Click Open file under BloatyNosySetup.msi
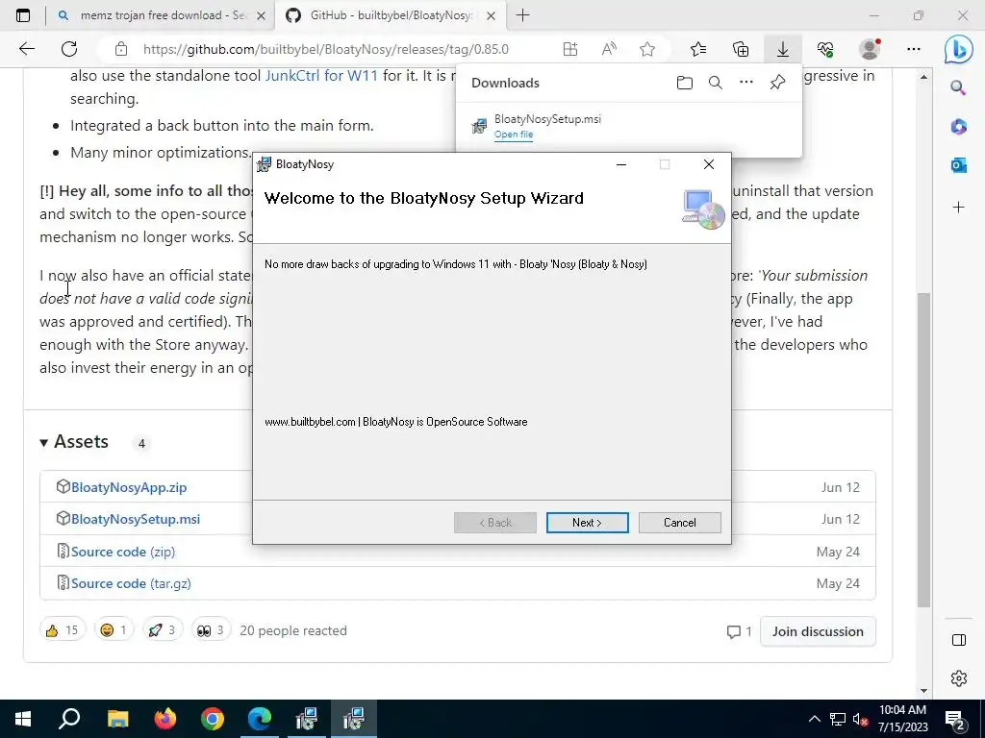 (514, 135)
